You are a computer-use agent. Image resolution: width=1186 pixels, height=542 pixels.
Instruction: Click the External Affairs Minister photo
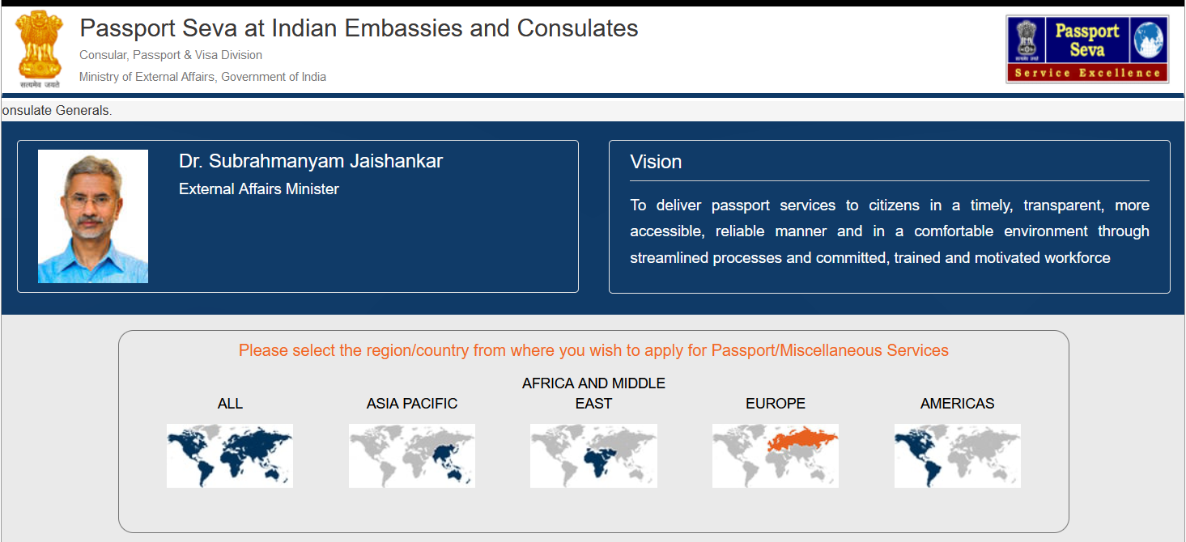pos(93,216)
